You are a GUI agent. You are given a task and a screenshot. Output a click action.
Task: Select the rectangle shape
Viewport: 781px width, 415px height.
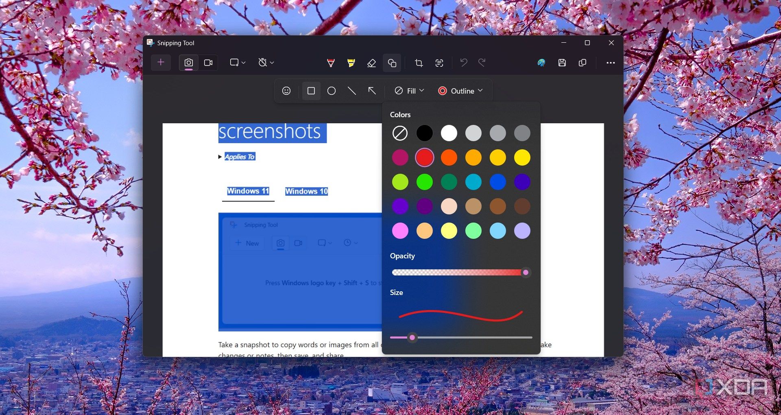tap(311, 91)
